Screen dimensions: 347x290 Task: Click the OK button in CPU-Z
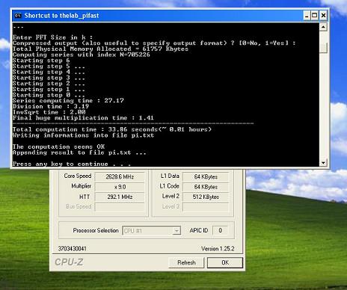[225, 262]
